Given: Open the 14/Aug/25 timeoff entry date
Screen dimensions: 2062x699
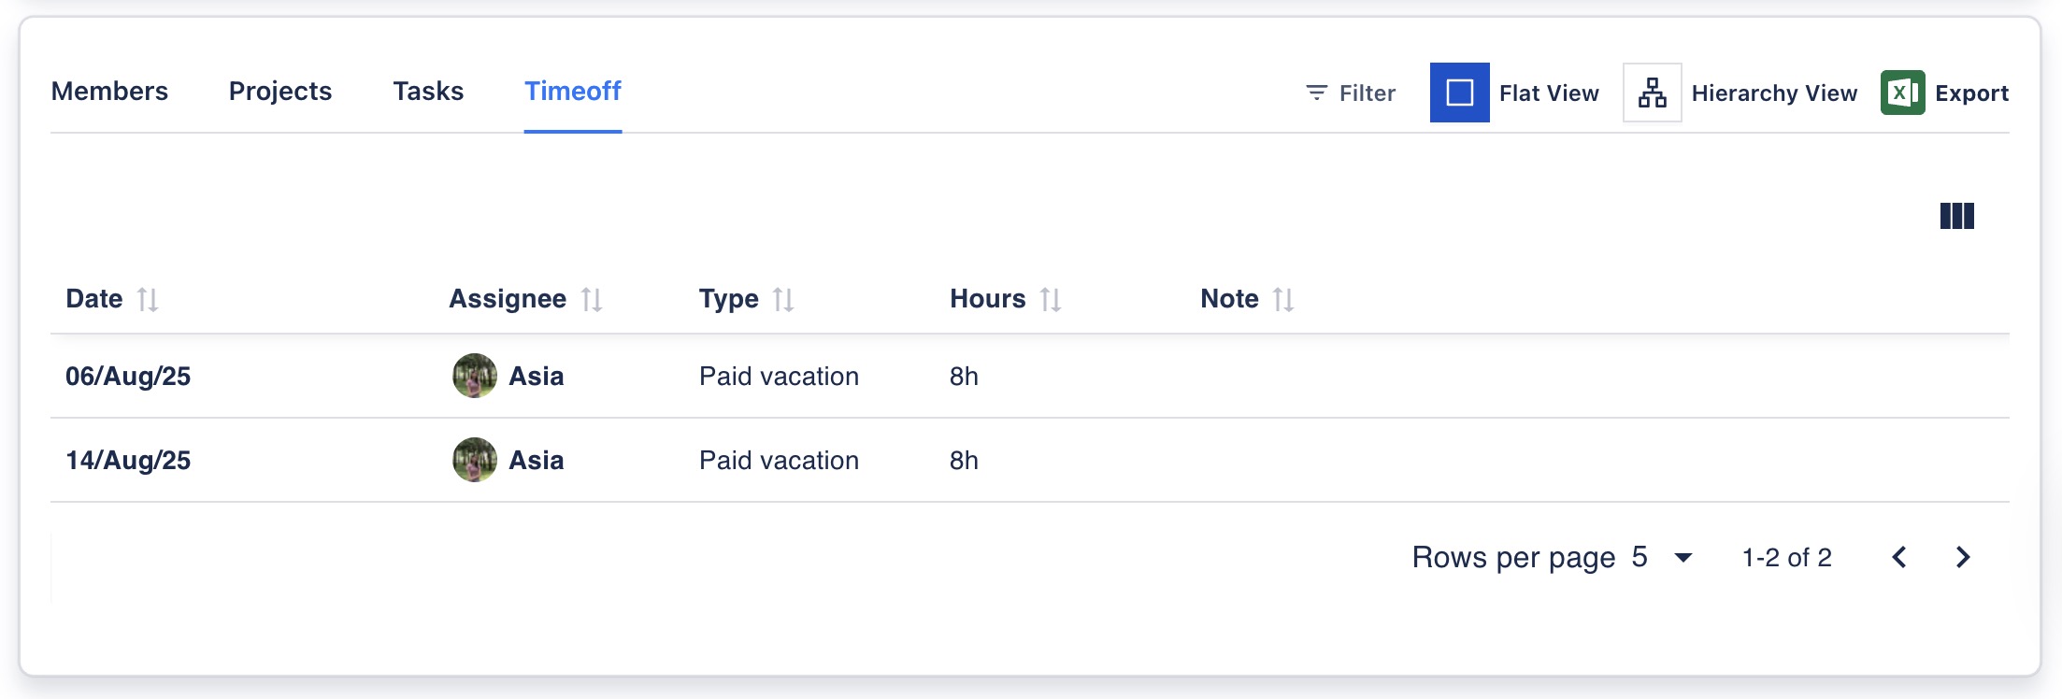Looking at the screenshot, I should point(128,461).
